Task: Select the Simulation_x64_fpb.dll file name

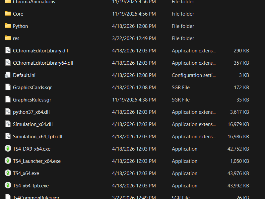Action: [37, 137]
